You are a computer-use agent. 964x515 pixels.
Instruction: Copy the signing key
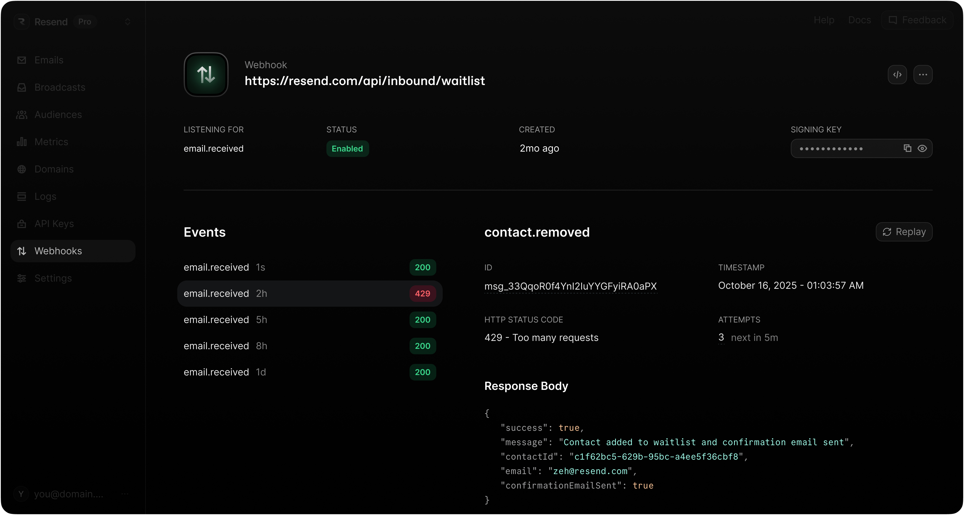click(x=907, y=149)
